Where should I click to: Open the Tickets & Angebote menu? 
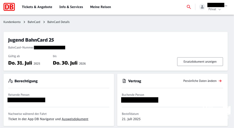[37, 7]
